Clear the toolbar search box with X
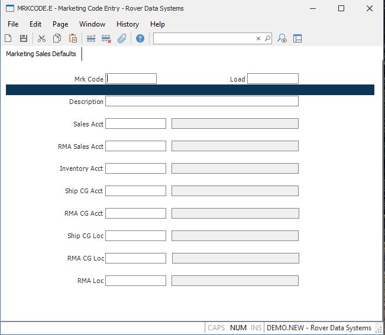Image resolution: width=385 pixels, height=335 pixels. (x=258, y=38)
